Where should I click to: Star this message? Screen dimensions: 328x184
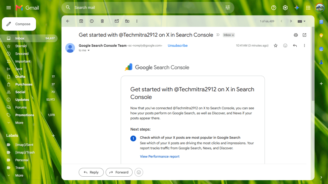coord(276,46)
